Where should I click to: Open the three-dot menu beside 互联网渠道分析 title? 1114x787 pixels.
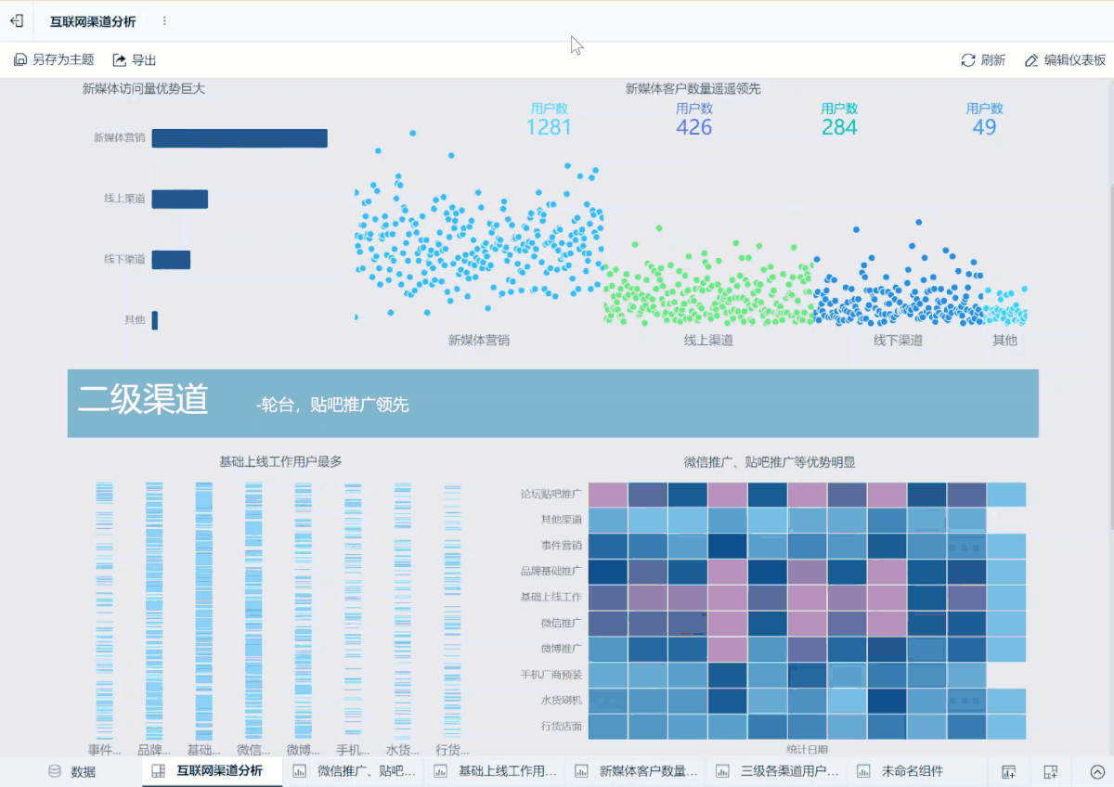(x=164, y=20)
